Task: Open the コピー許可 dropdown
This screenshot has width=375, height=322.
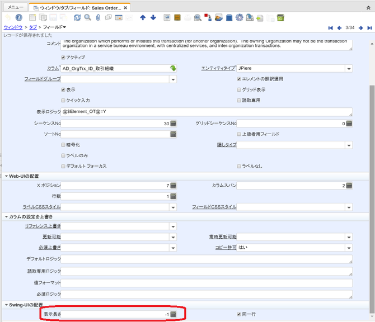Action: [349, 248]
